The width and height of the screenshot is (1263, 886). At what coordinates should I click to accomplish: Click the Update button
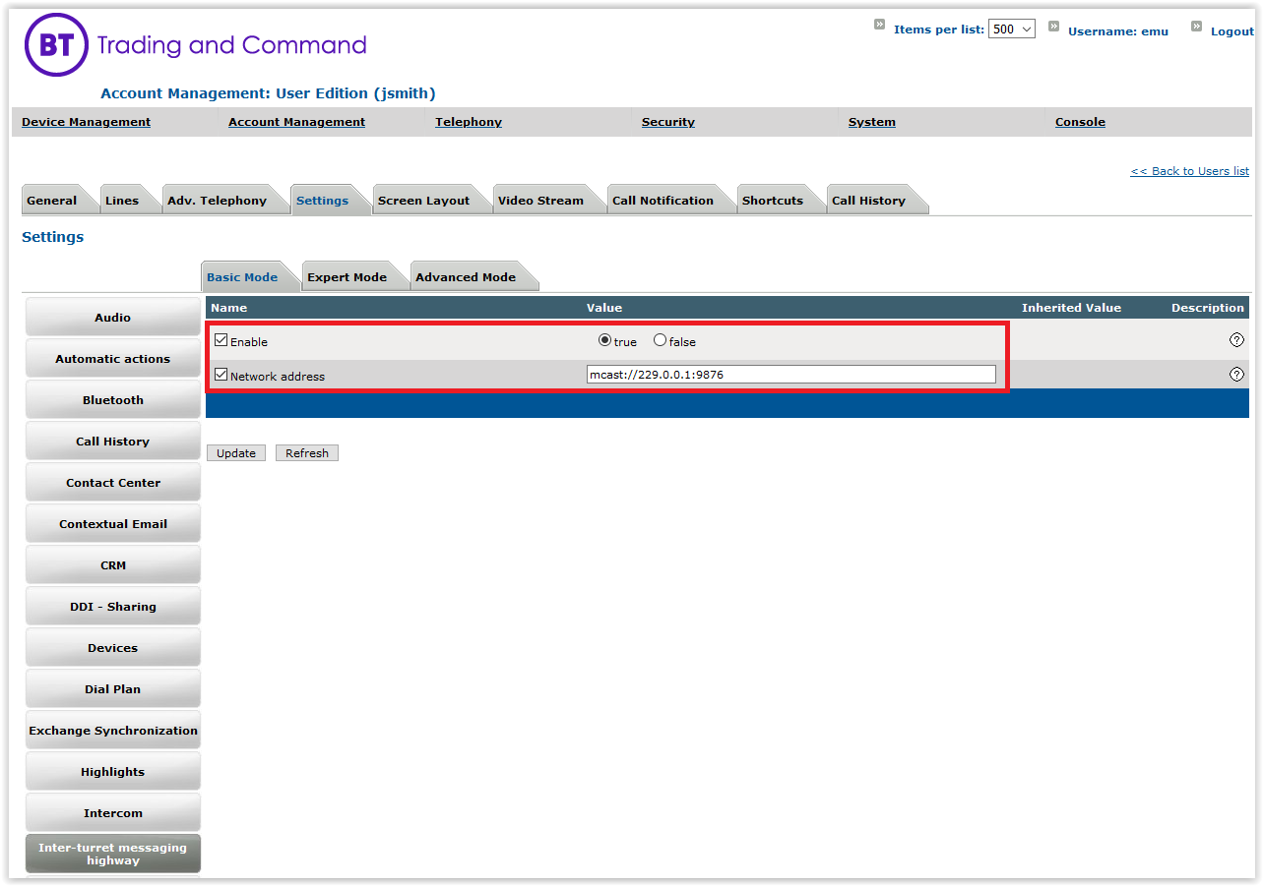click(236, 453)
